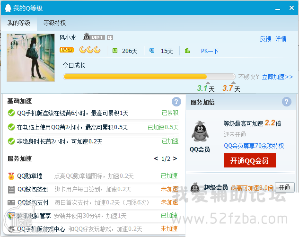
Task: Click the VIP1 member badge icon
Action: click(94, 36)
